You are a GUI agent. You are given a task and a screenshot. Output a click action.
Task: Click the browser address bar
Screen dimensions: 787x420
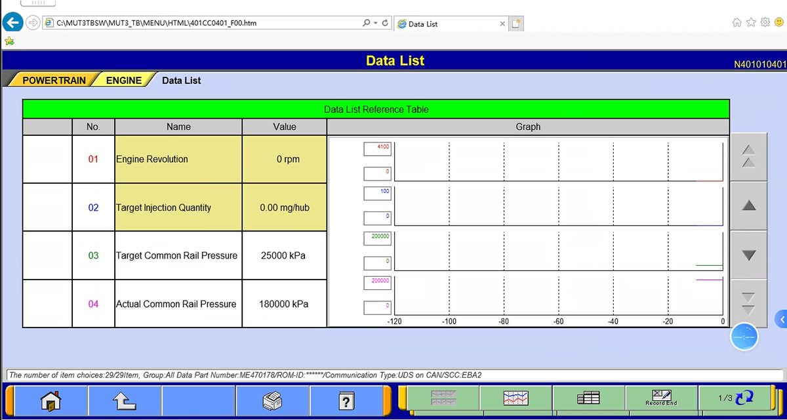pos(197,23)
